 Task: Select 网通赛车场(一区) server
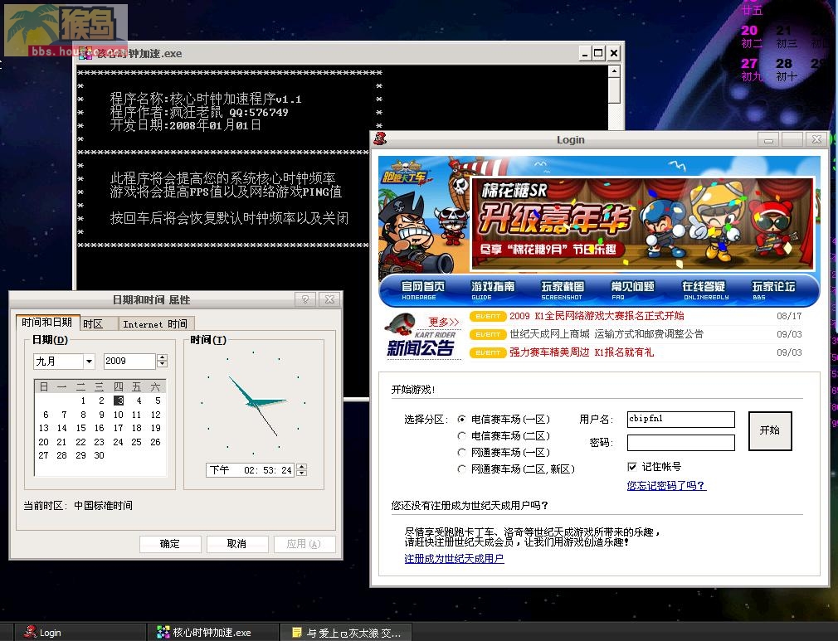point(462,453)
